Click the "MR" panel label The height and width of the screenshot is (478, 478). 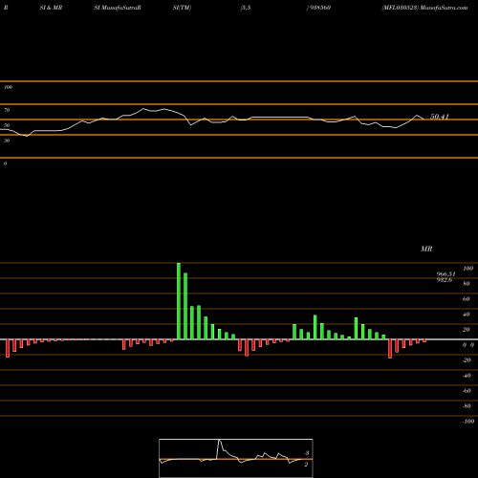point(426,249)
